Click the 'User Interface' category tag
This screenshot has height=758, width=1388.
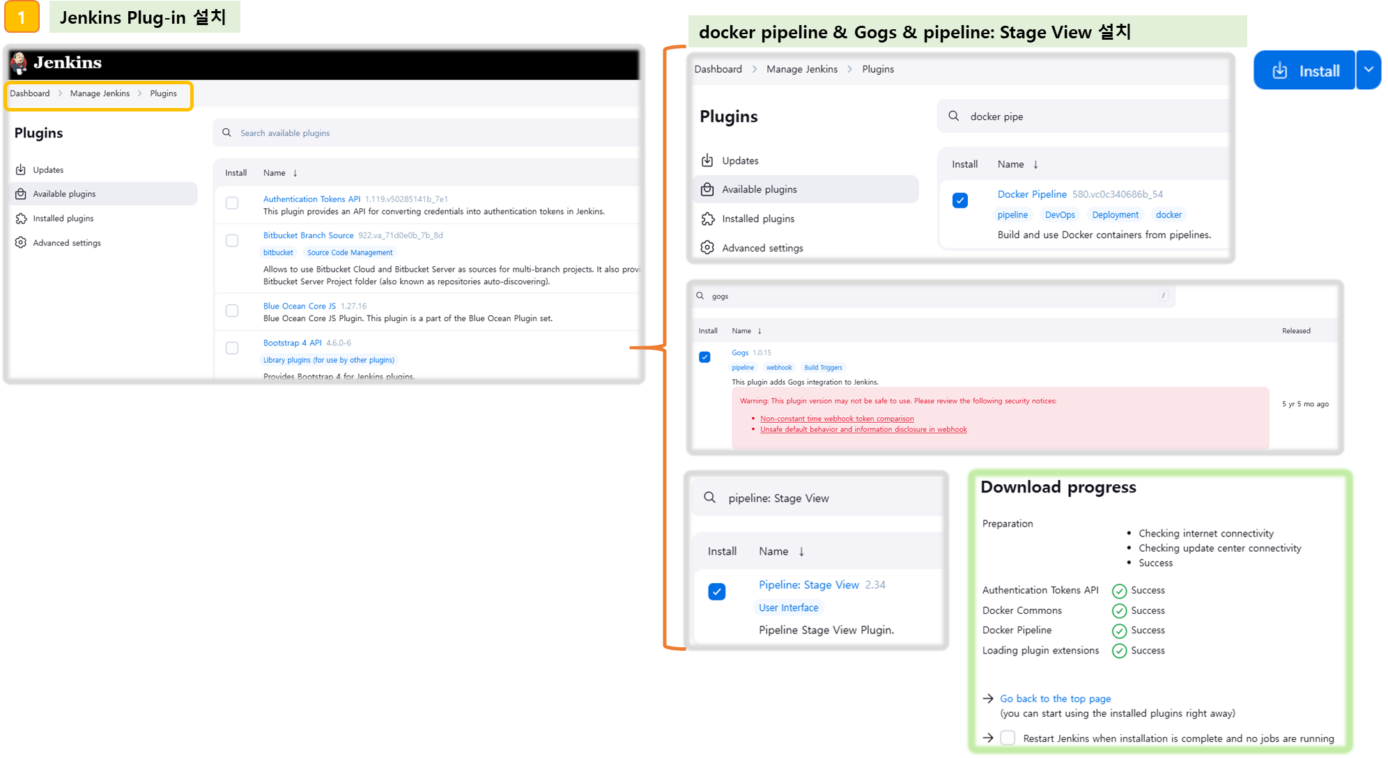tap(788, 608)
